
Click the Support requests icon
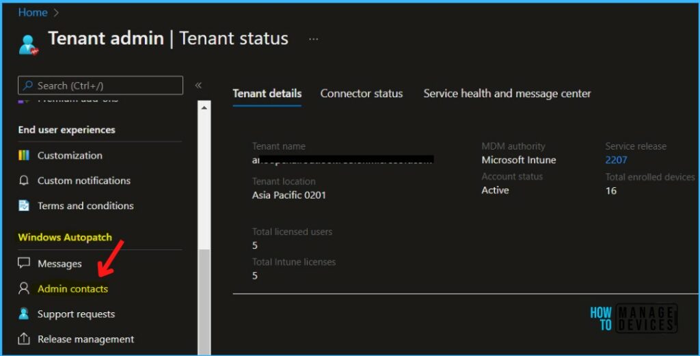click(x=24, y=314)
